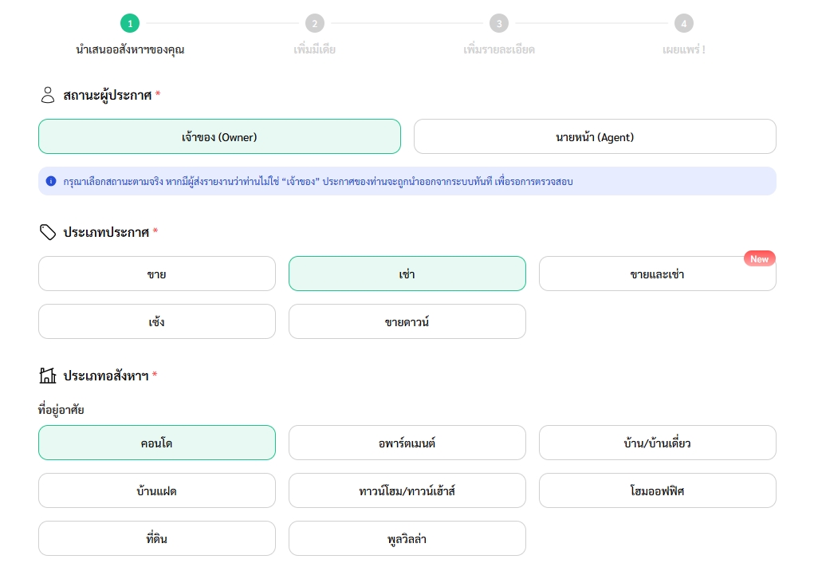Choose ขายและเช่า listing type
Image resolution: width=814 pixels, height=567 pixels.
658,274
